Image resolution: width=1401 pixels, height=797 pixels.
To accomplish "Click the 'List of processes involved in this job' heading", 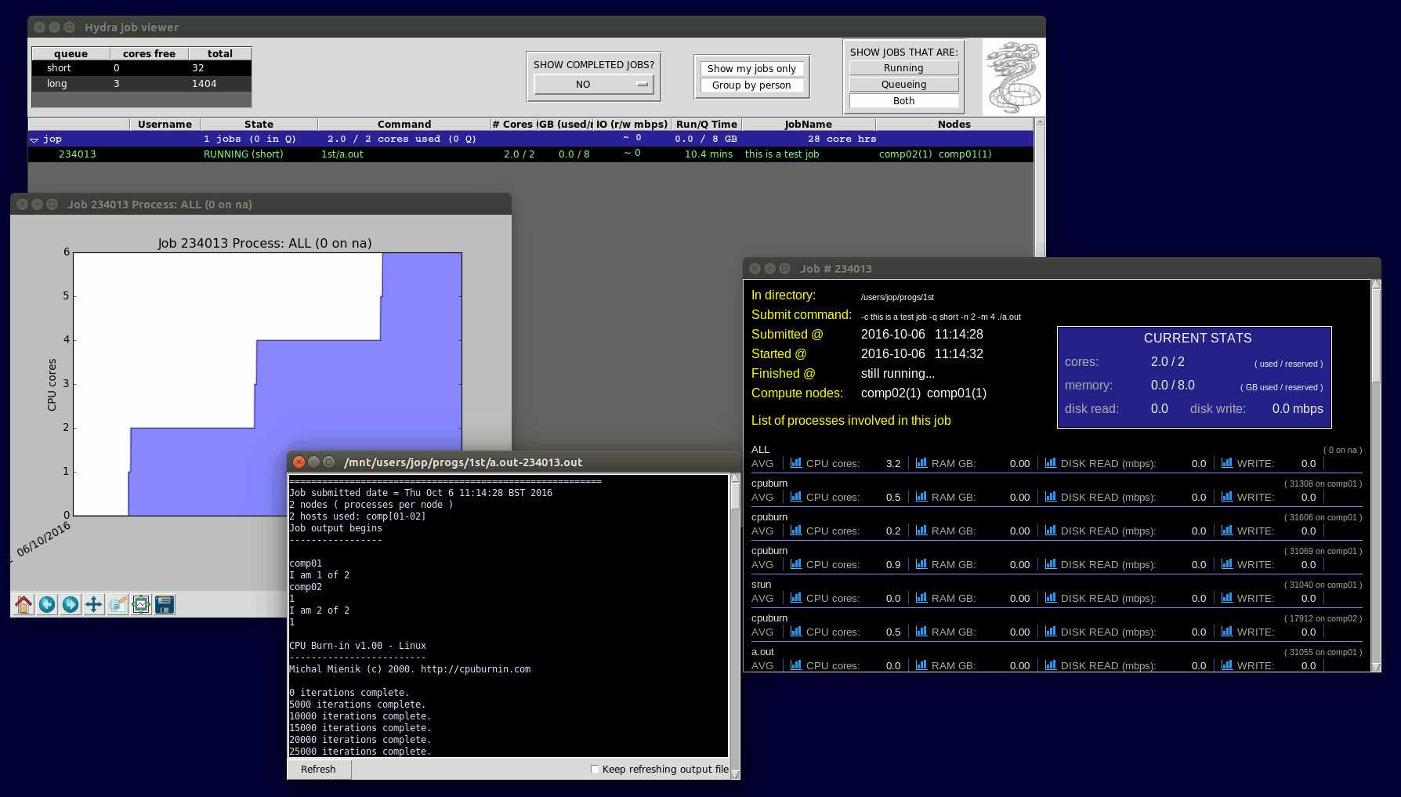I will [x=851, y=421].
